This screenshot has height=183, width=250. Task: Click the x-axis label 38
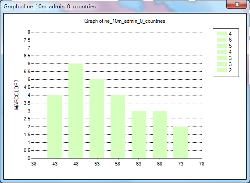coord(34,164)
